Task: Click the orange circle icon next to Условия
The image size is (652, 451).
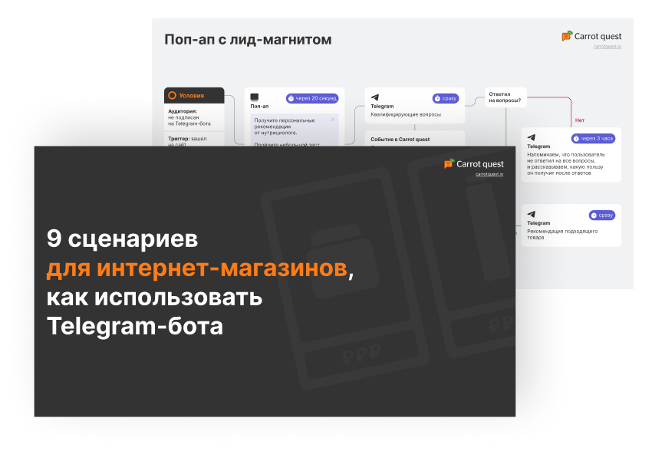Action: click(172, 95)
